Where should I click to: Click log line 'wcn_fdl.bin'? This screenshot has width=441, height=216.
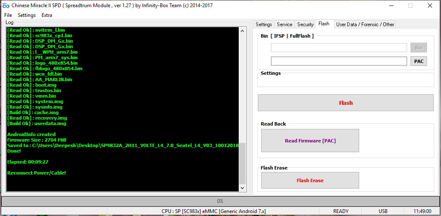coord(34,74)
